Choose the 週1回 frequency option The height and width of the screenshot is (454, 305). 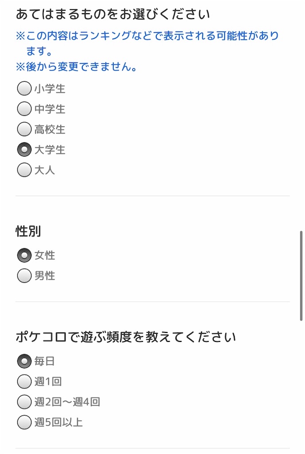click(x=24, y=381)
